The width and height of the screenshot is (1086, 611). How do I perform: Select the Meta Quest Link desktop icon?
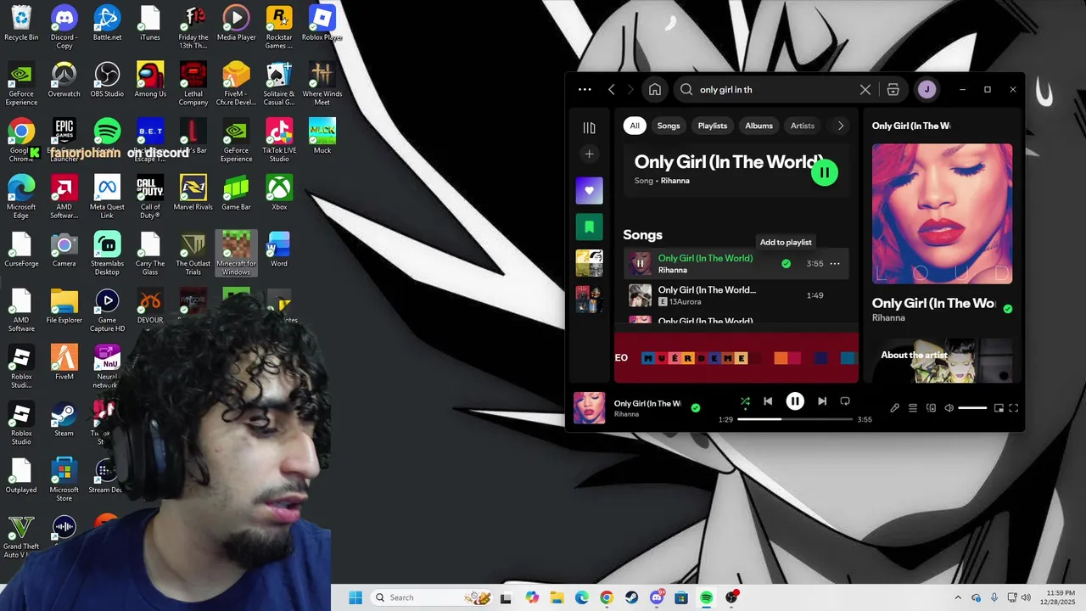click(x=107, y=198)
